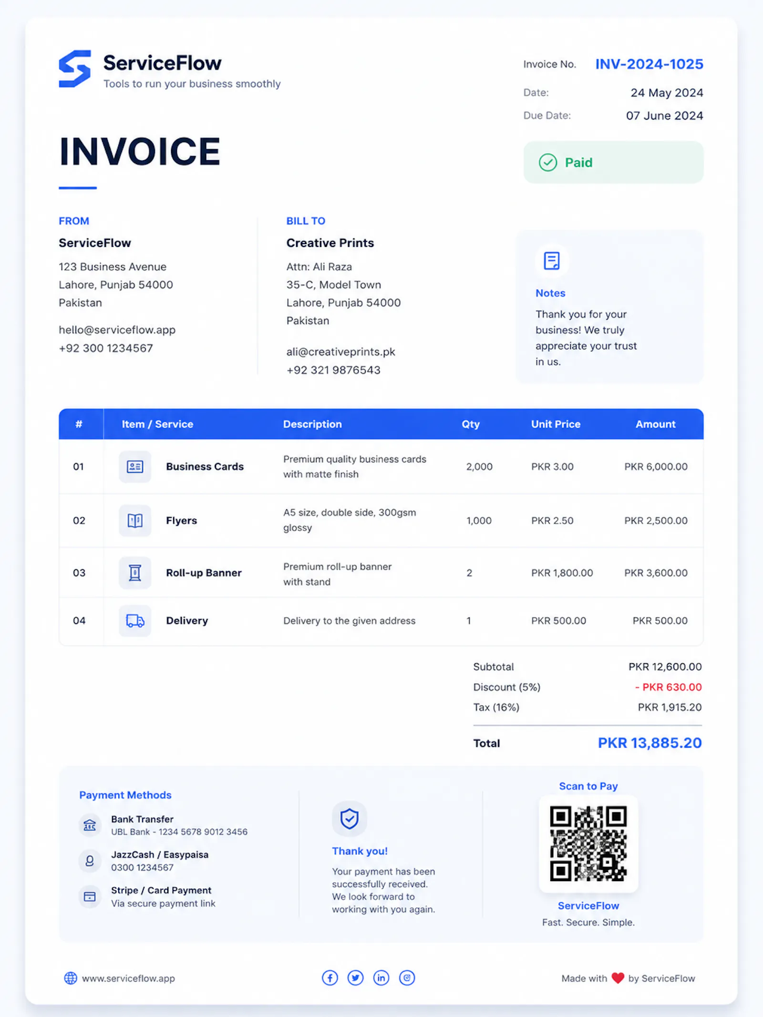Click the Flyers brochure icon

pyautogui.click(x=135, y=520)
